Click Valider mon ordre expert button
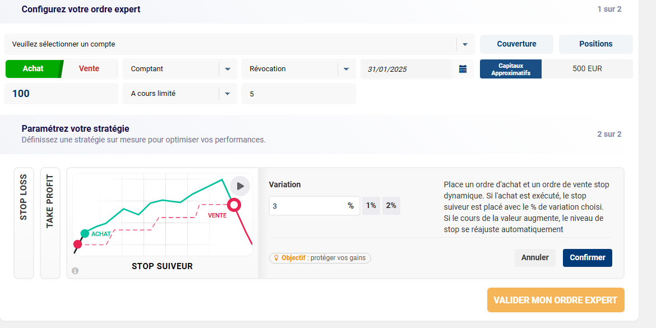656x328 pixels. (x=555, y=301)
